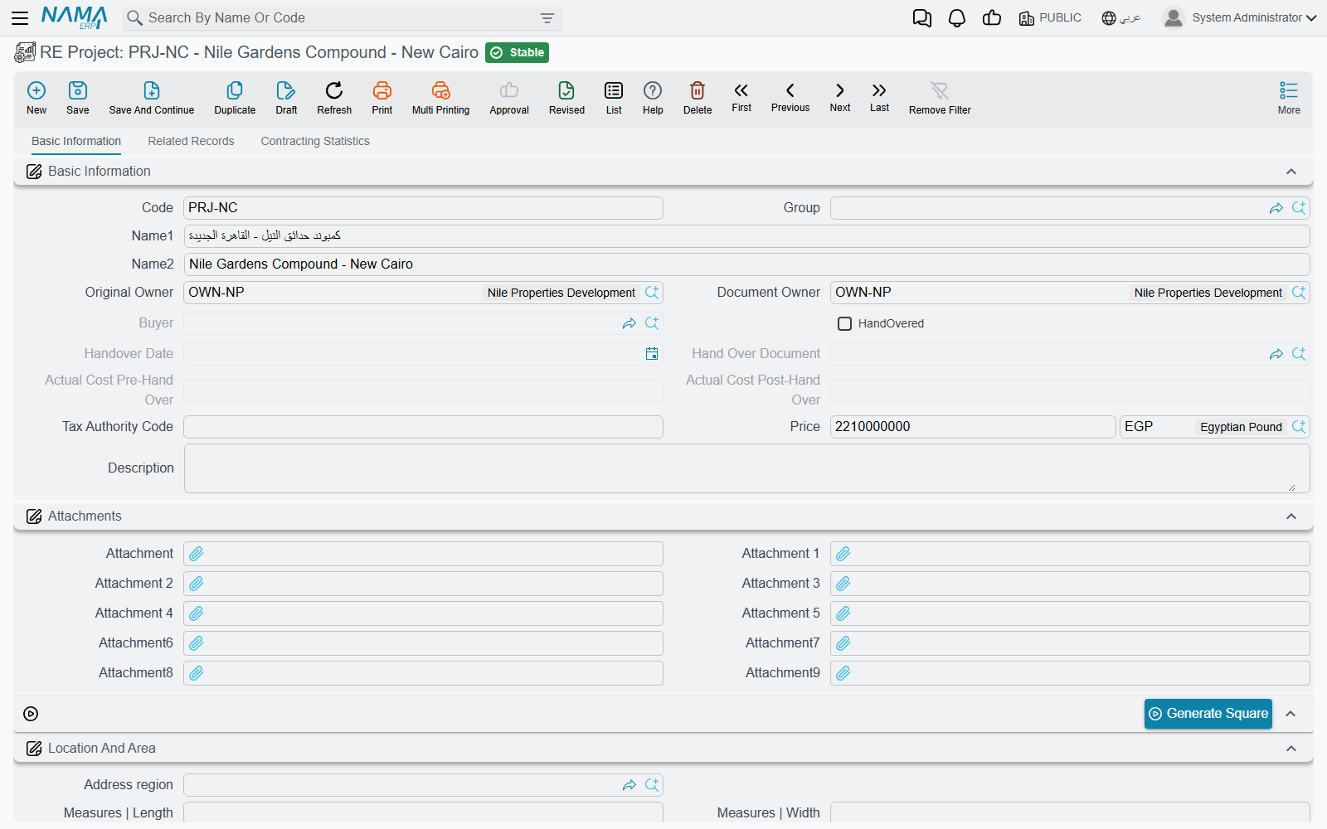1327x829 pixels.
Task: Click the Description text area
Action: [x=746, y=468]
